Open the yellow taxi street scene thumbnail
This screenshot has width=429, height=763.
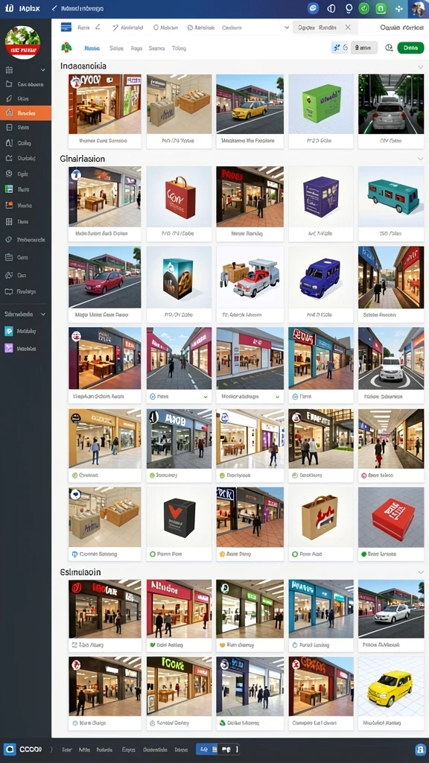pyautogui.click(x=250, y=104)
